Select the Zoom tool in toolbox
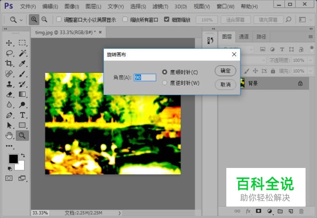This screenshot has height=218, width=317. pos(22,135)
